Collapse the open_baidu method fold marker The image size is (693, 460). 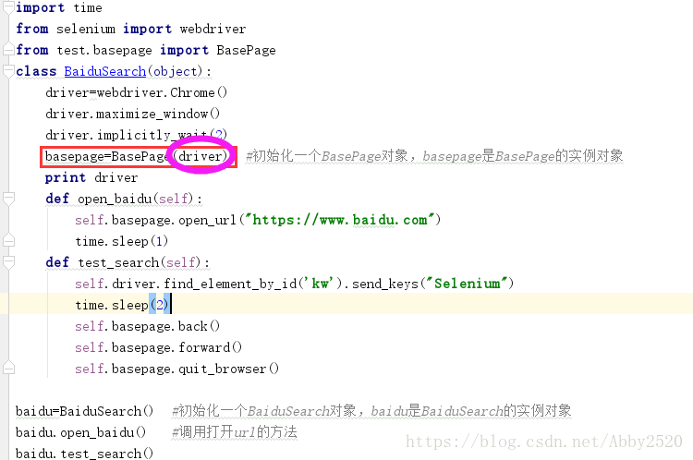point(8,199)
